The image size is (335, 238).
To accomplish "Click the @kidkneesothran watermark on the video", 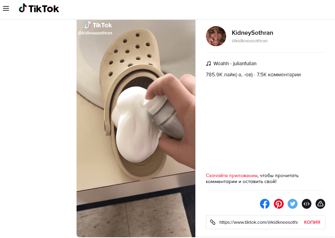I will 95,33.
